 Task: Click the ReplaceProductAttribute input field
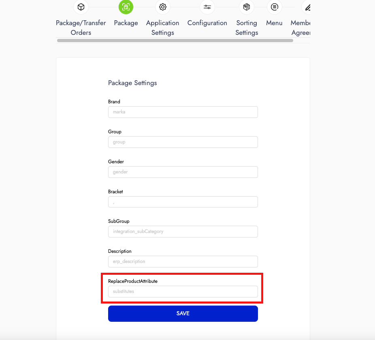[x=183, y=292]
